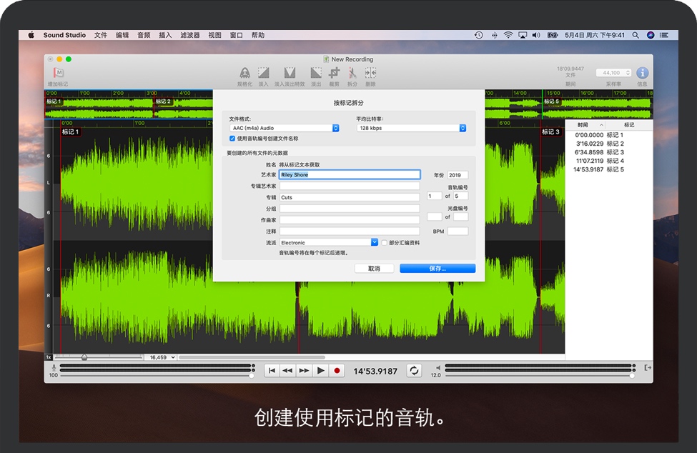Click the 淡出 (fade out) toolbar icon
This screenshot has width=697, height=453.
tap(315, 73)
